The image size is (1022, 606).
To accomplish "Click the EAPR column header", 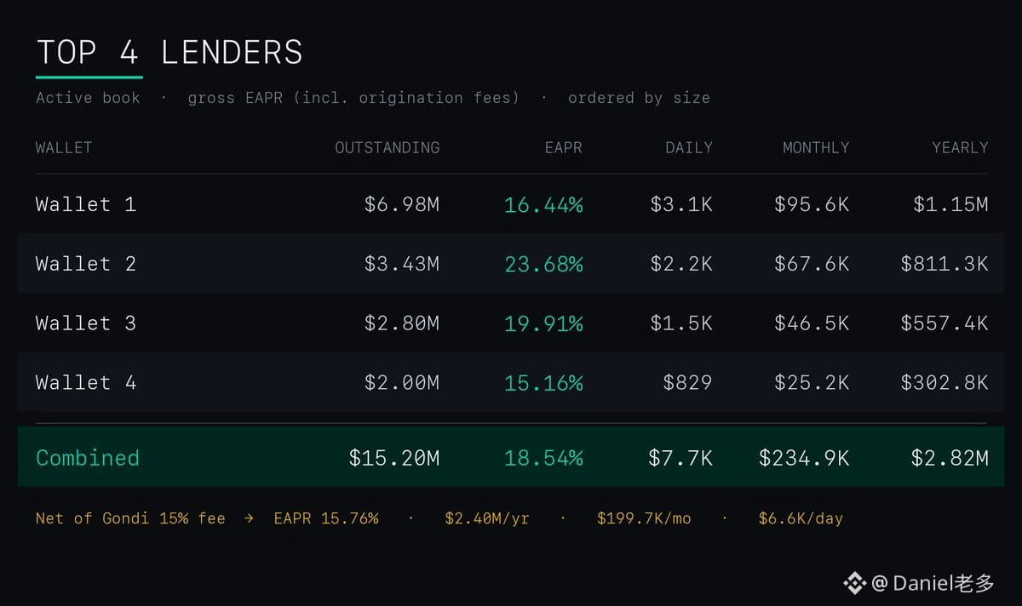I will pyautogui.click(x=564, y=147).
